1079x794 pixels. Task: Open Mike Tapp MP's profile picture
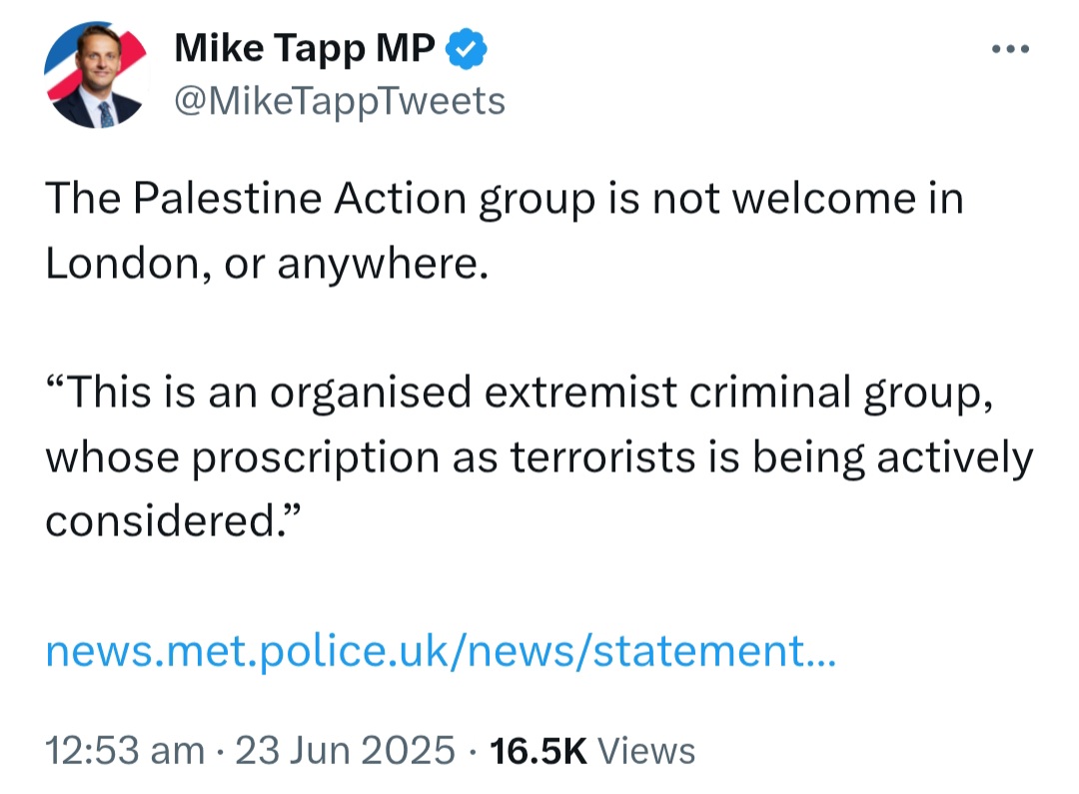(x=97, y=74)
